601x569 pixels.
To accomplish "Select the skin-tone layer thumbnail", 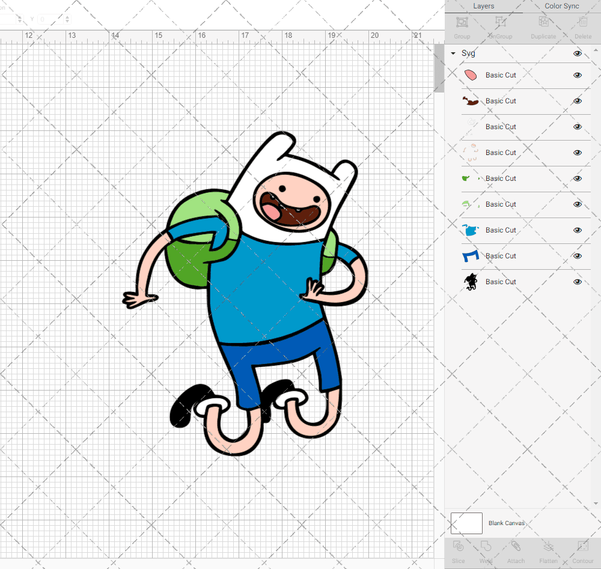I will [x=471, y=153].
